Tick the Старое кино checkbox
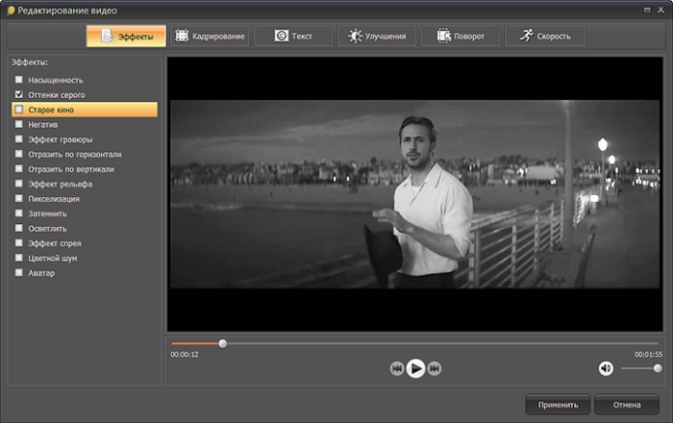The image size is (673, 423). [19, 110]
